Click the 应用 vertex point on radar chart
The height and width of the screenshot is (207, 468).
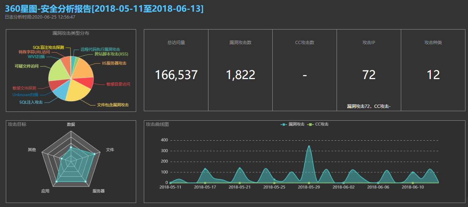pos(56,181)
